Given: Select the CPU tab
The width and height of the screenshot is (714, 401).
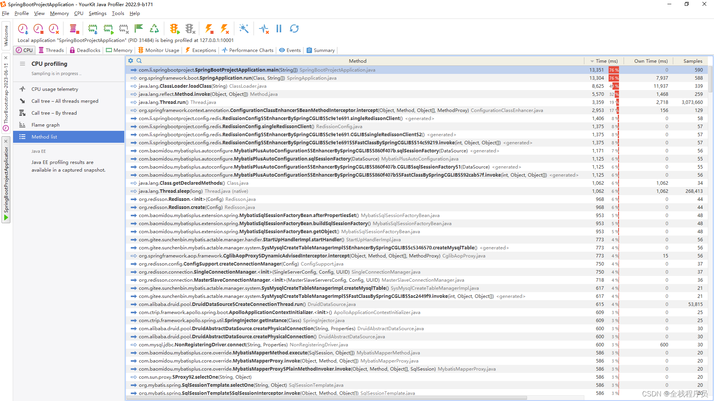Looking at the screenshot, I should 25,50.
